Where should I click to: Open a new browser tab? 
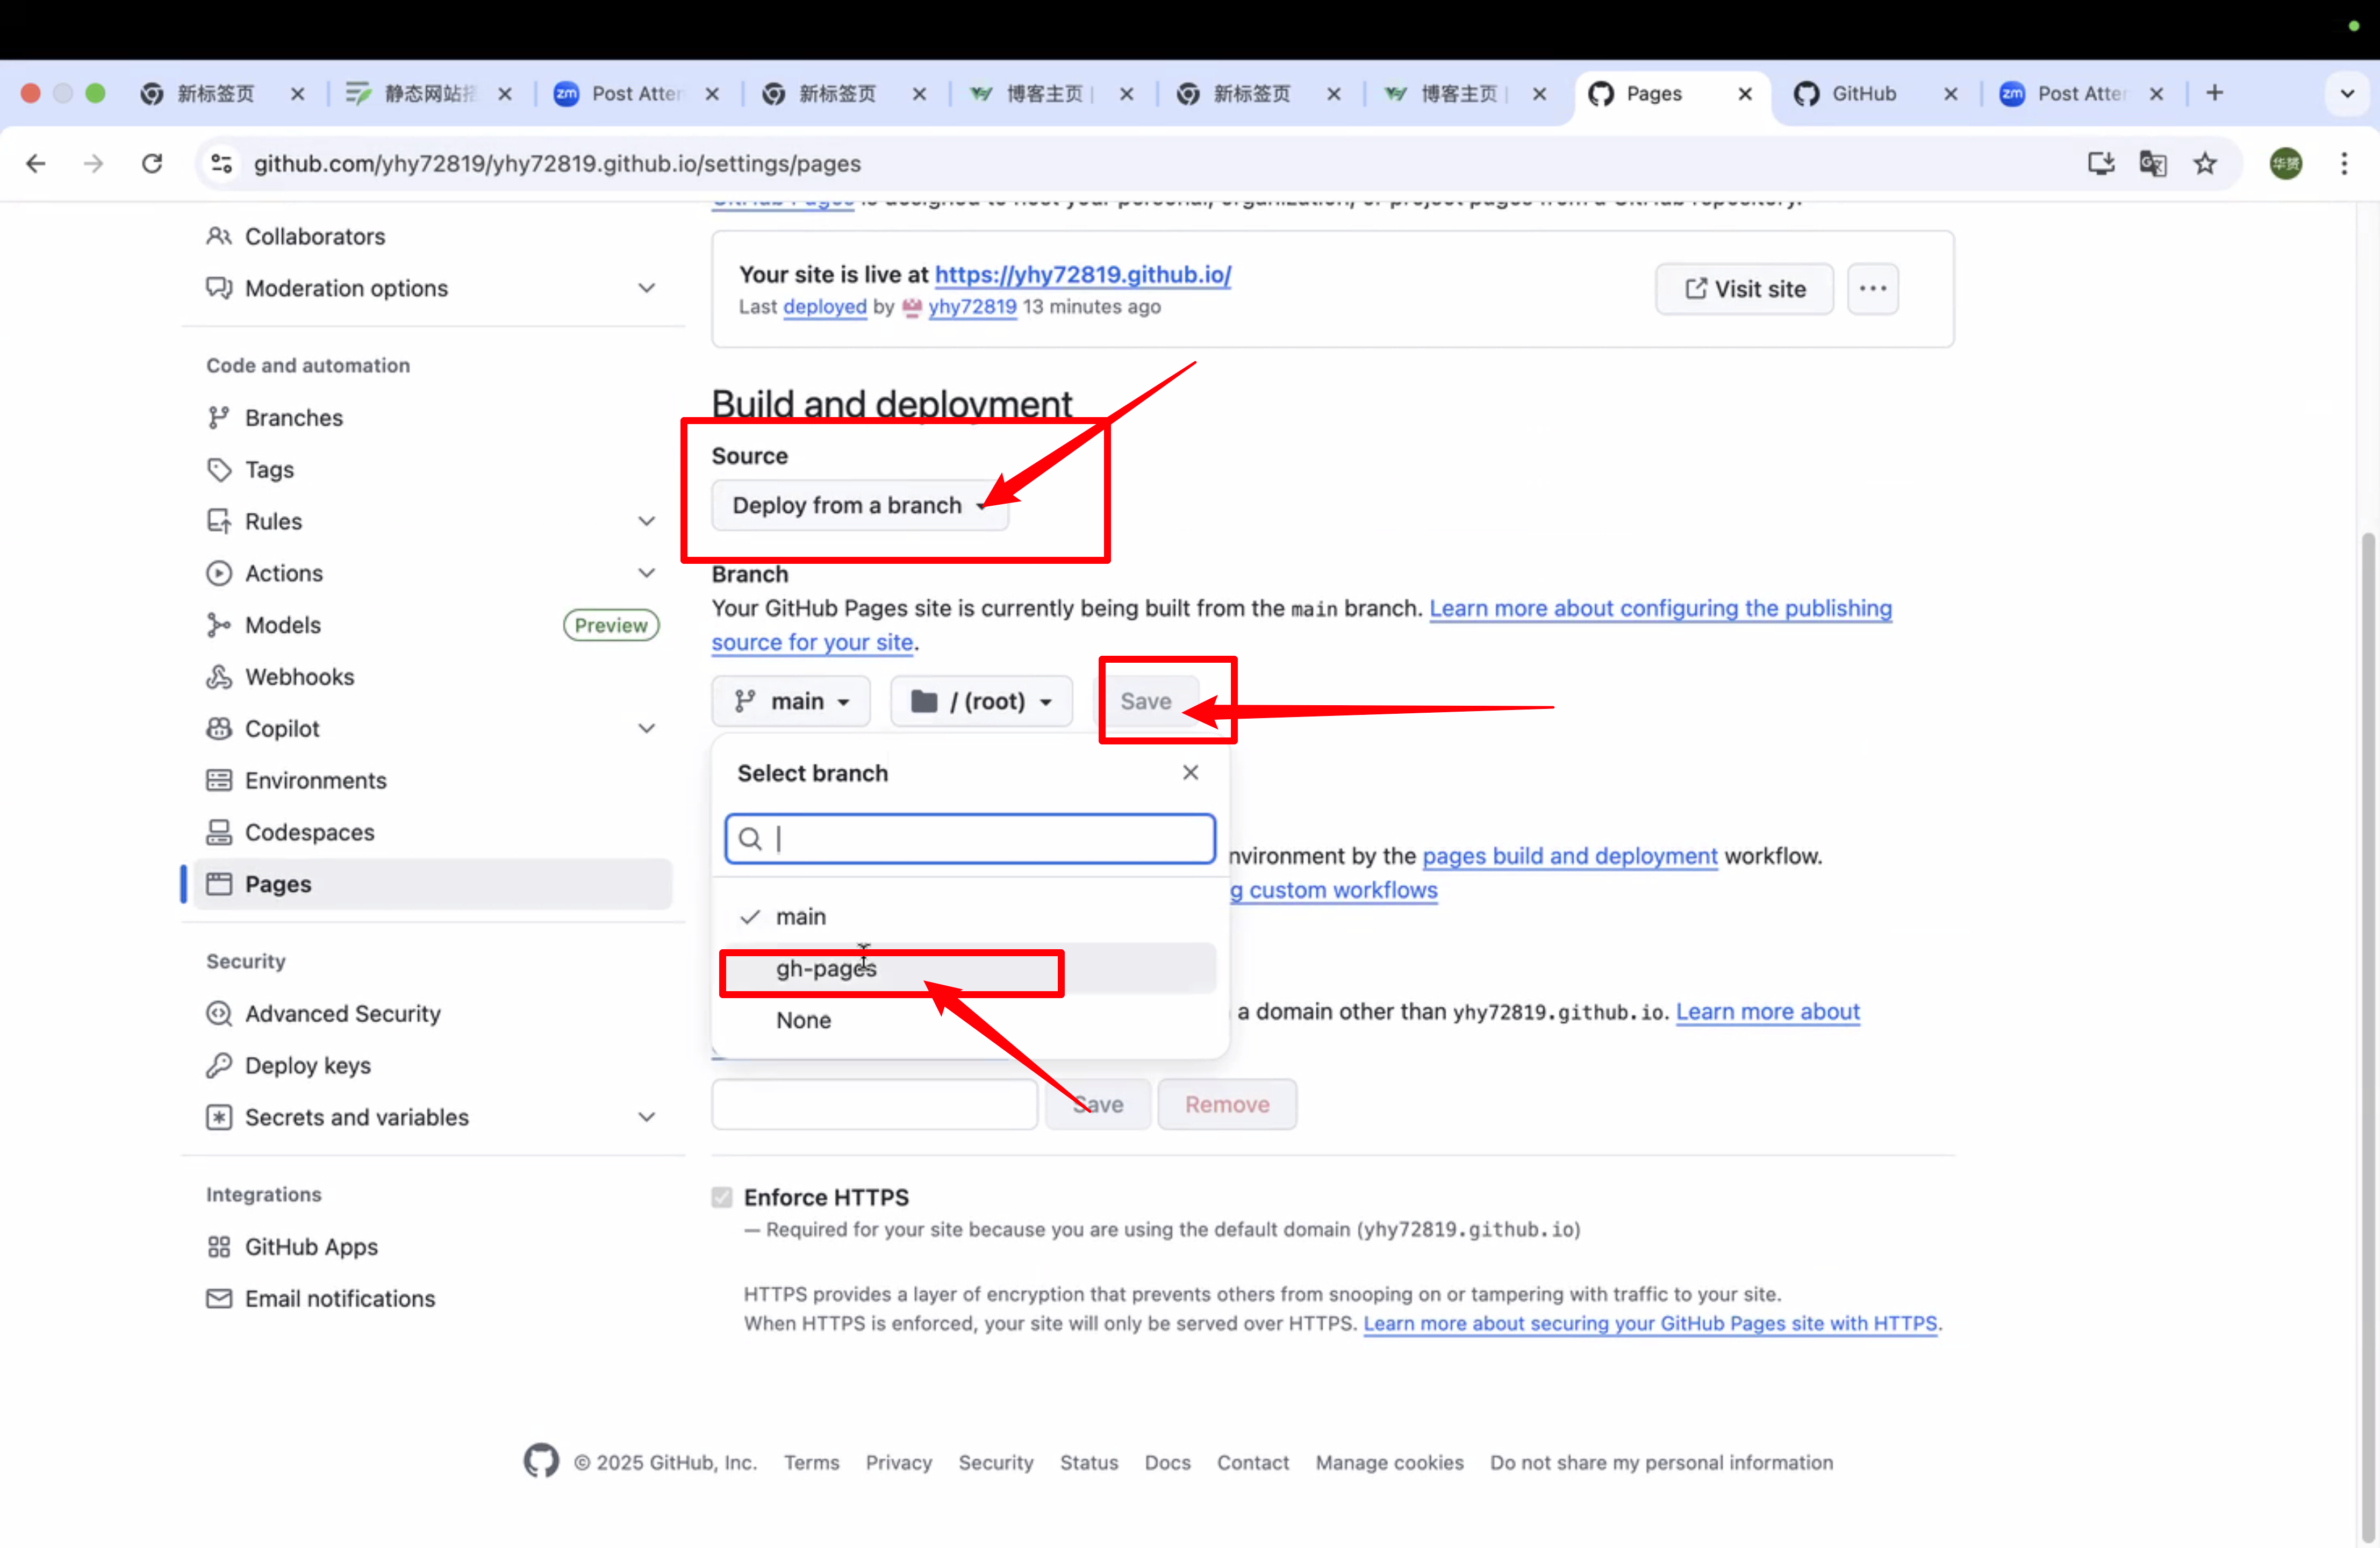tap(2215, 93)
